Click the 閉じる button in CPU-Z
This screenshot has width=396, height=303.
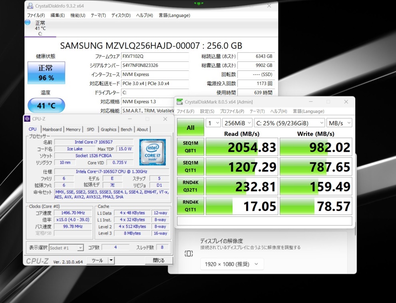tap(159, 261)
